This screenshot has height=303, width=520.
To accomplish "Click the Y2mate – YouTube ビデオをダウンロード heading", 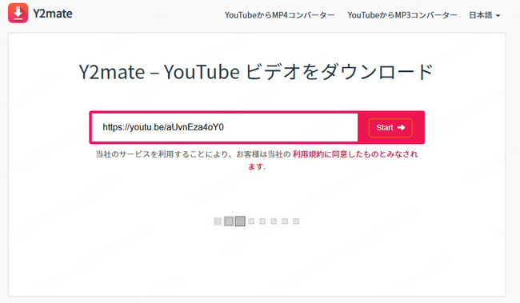I will tap(256, 72).
